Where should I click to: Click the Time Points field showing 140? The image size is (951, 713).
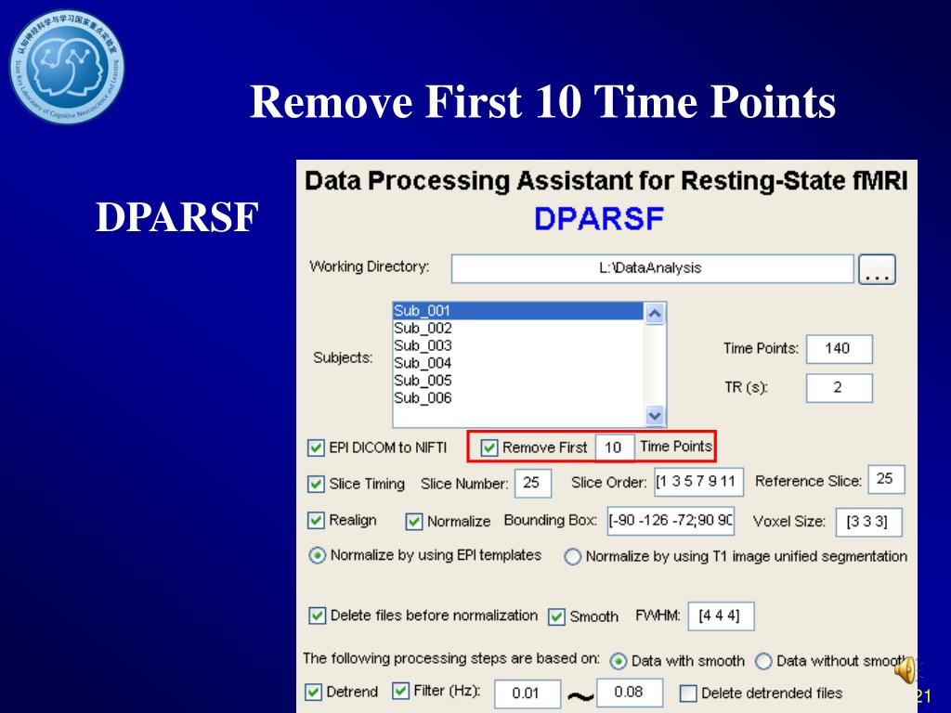840,349
